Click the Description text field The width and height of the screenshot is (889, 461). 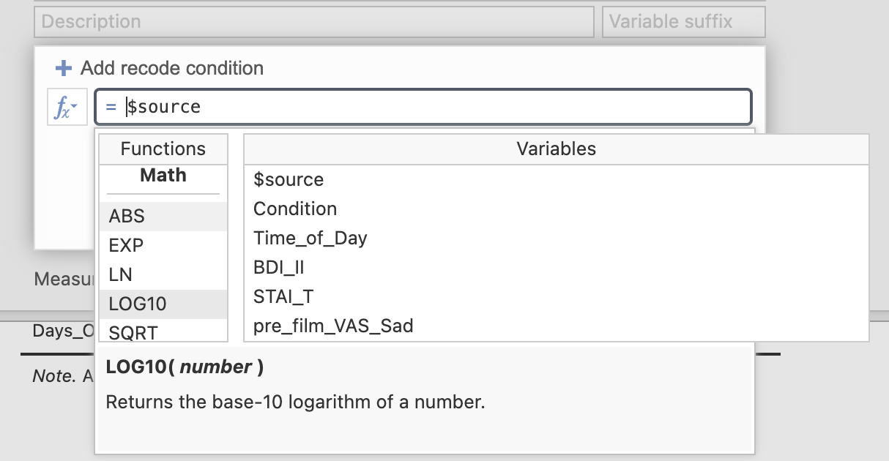[313, 22]
